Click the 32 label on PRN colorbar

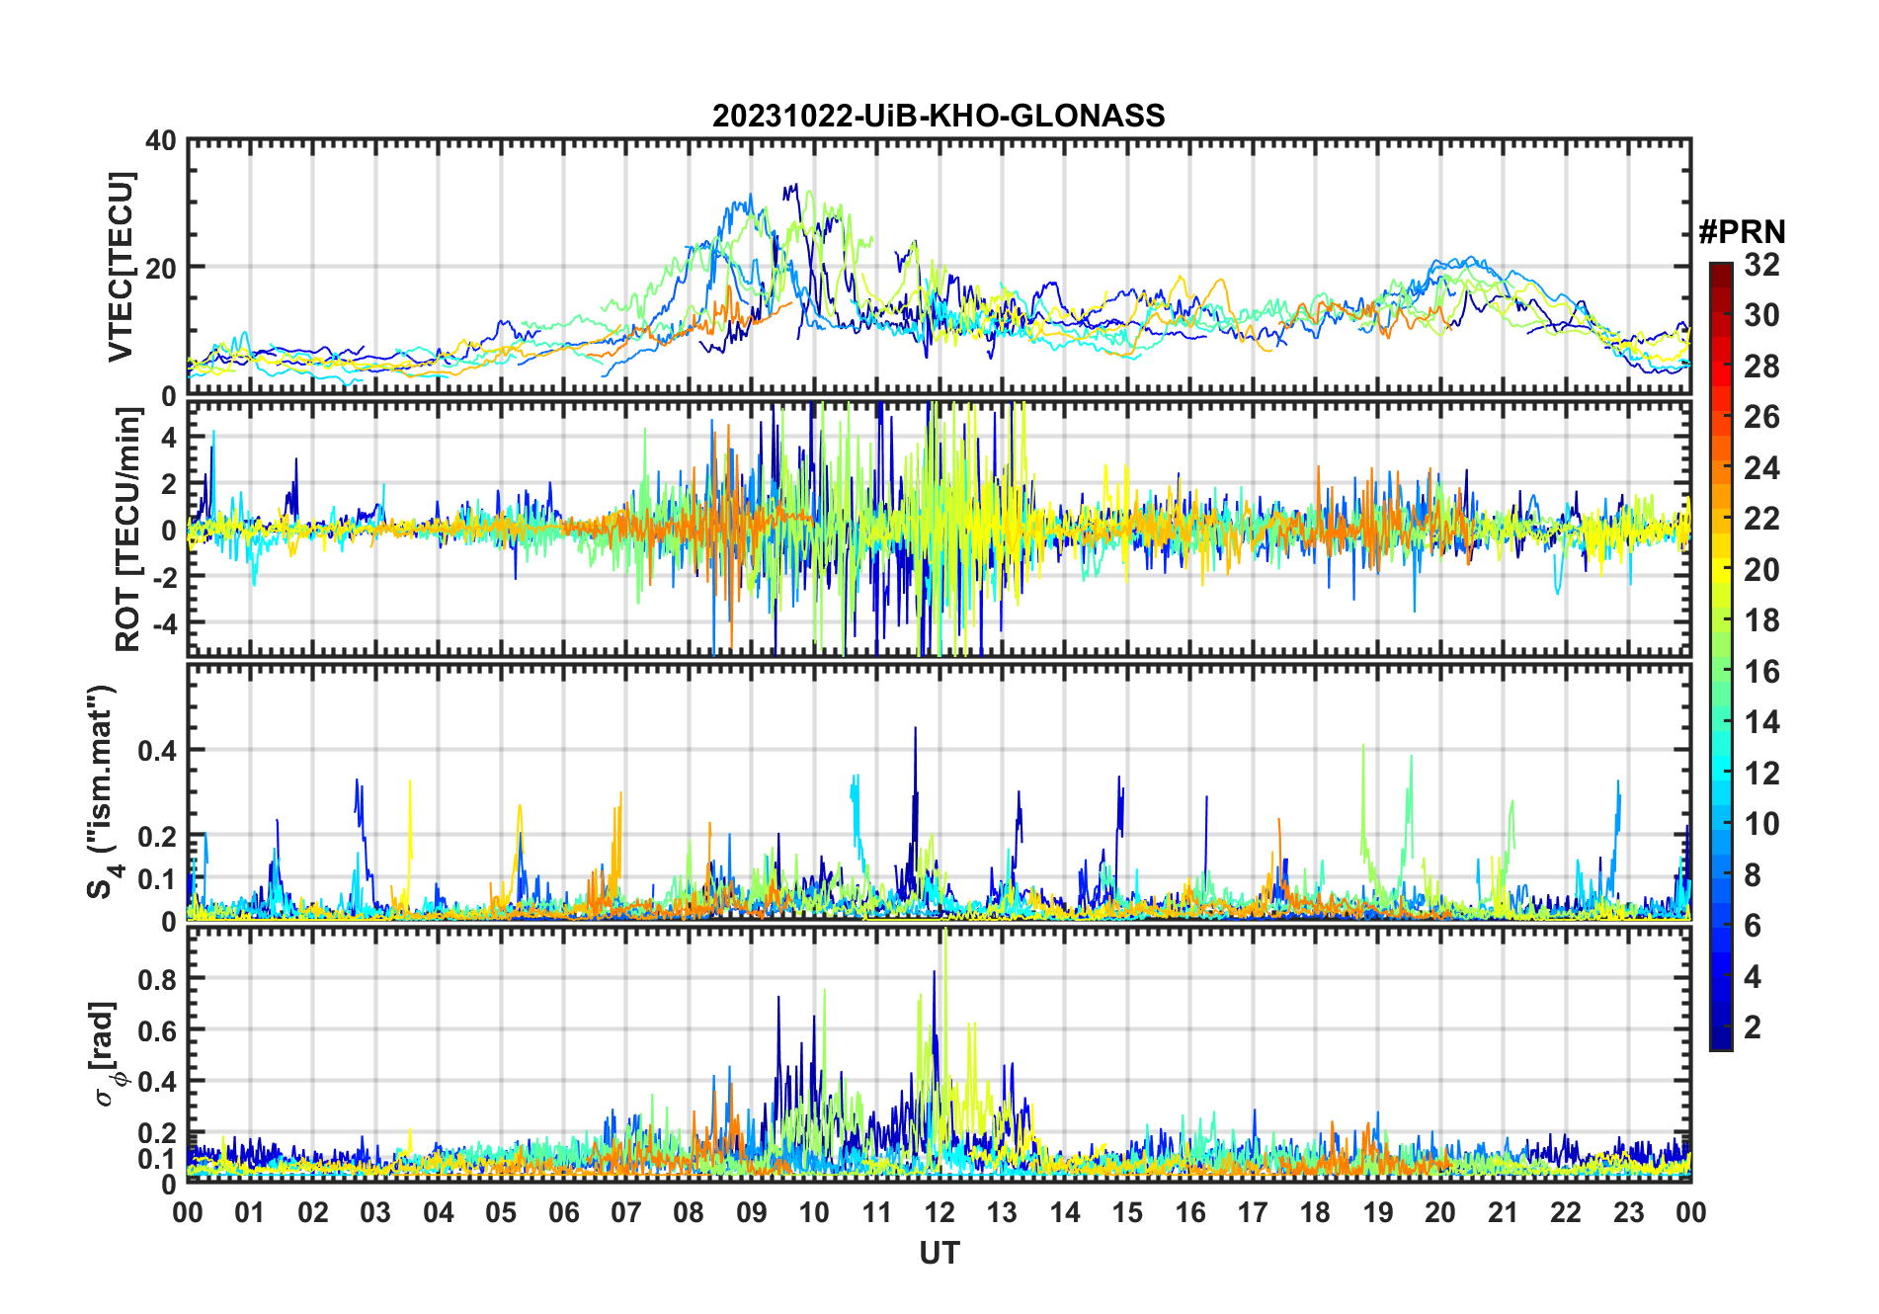pos(1761,265)
